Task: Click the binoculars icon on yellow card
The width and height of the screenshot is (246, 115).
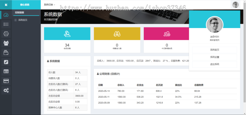Action: (117, 34)
